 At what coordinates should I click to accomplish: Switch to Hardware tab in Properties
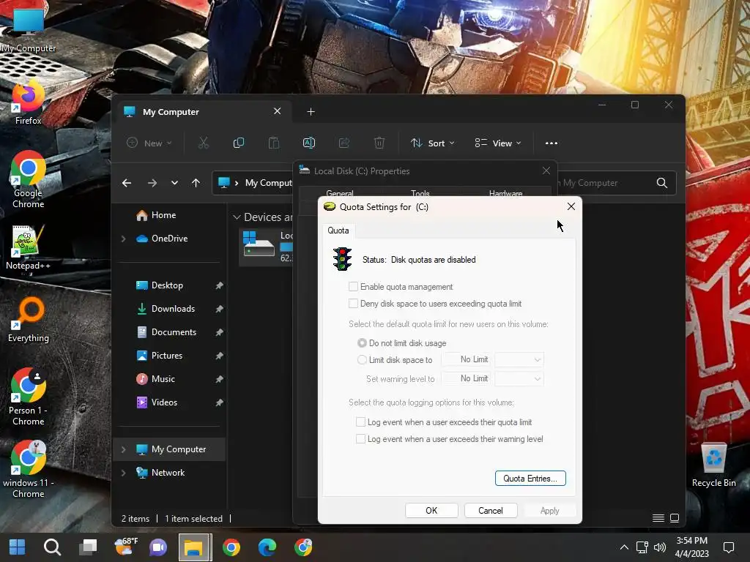click(x=505, y=192)
